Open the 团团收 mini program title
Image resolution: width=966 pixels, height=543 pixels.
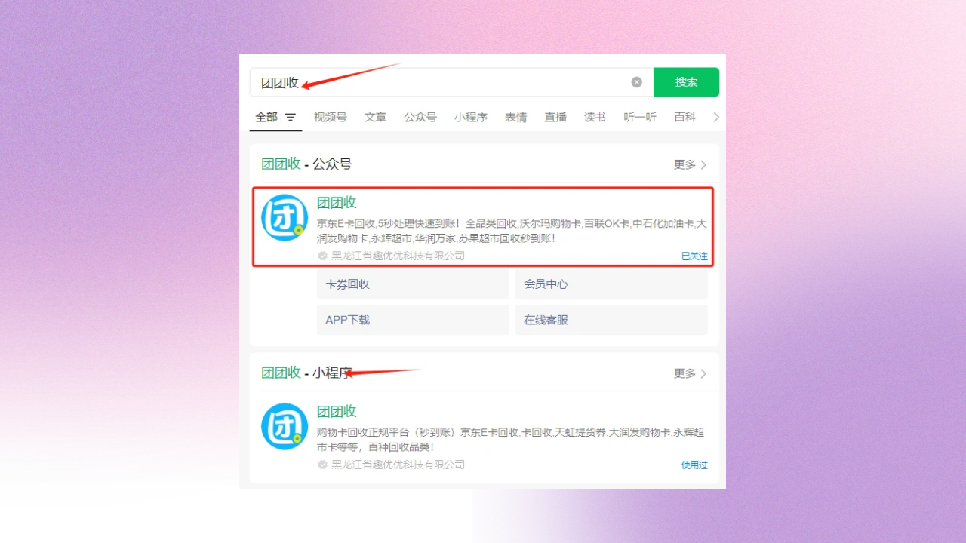(x=337, y=411)
